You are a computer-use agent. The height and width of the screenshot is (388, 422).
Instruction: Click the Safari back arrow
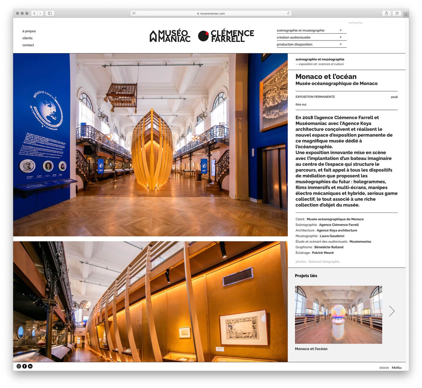34,13
